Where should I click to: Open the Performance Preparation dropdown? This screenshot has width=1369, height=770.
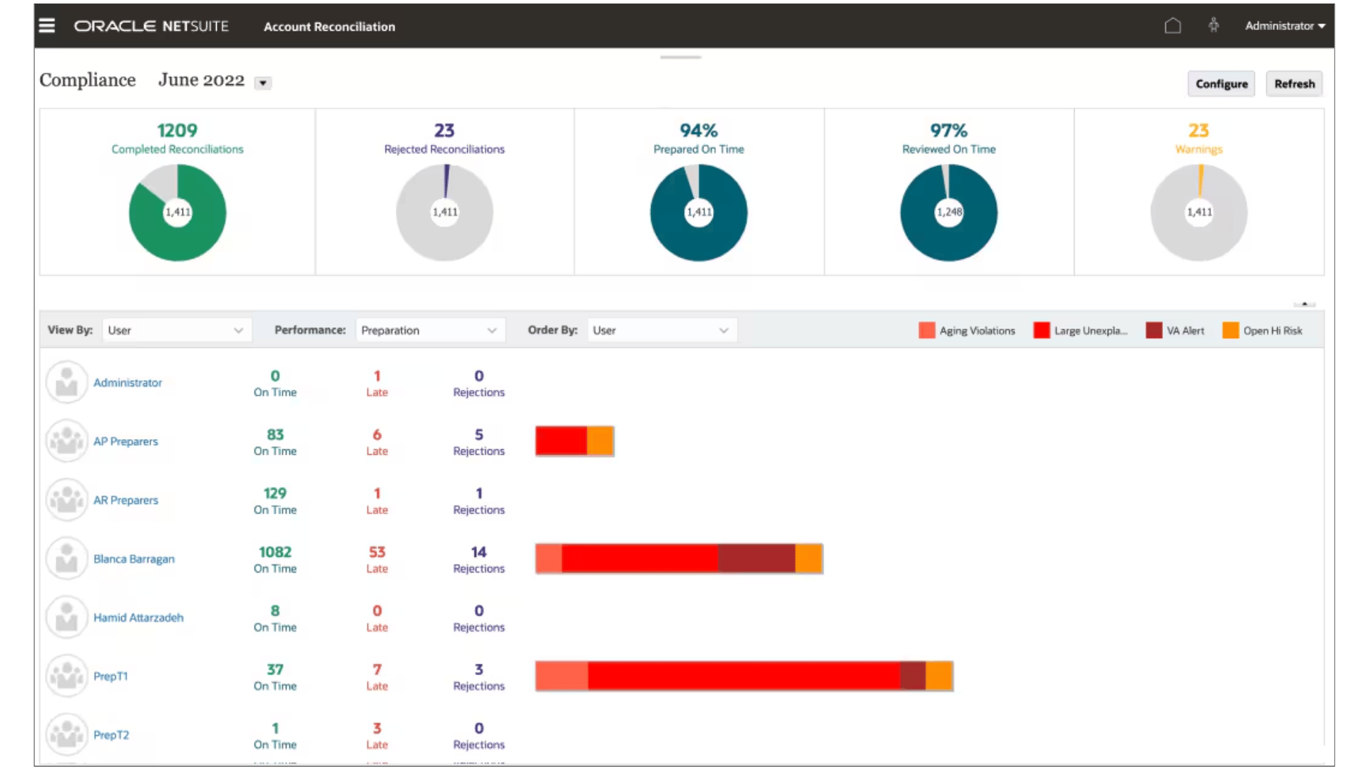430,330
